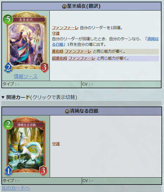Open the 情報ソース link
Screen dimensions: 164x192
coord(26,77)
